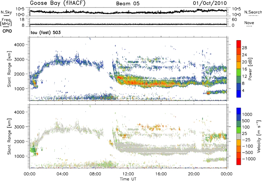Viewport: 262px width, 181px height.
Task: Click the date '01/Oct/2010'
Action: pos(210,3)
